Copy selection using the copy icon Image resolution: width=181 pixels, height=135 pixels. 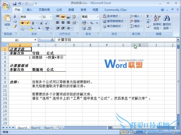click(15, 21)
